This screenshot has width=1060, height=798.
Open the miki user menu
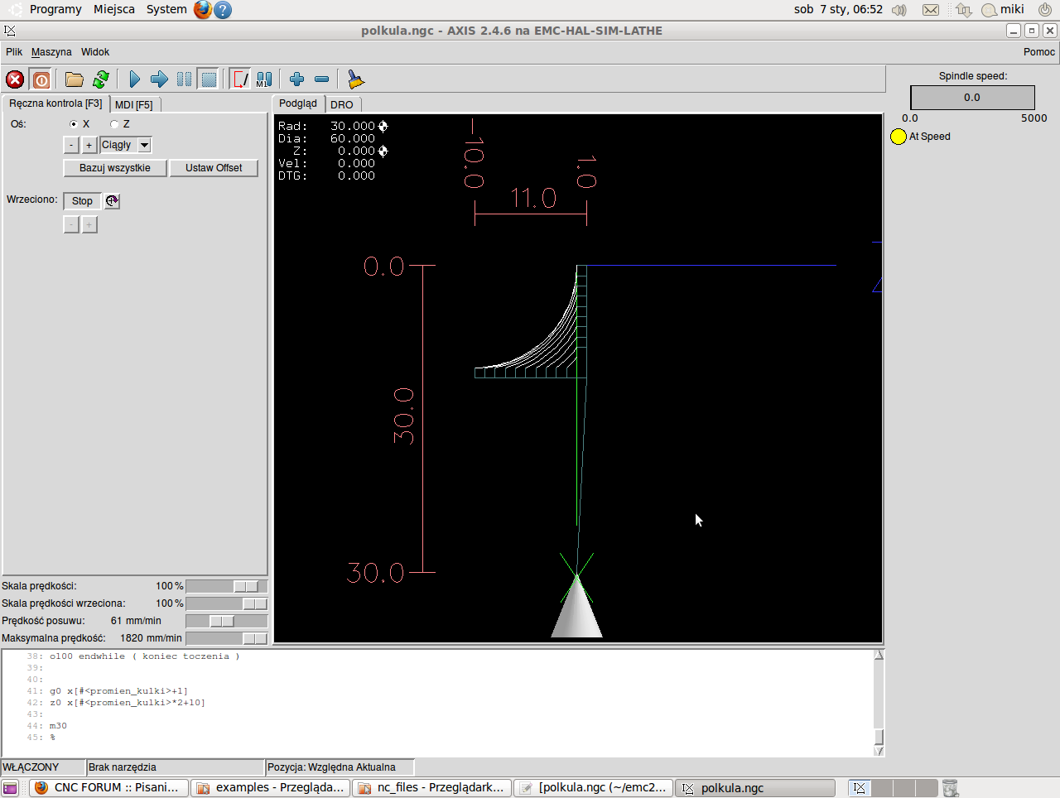1003,10
